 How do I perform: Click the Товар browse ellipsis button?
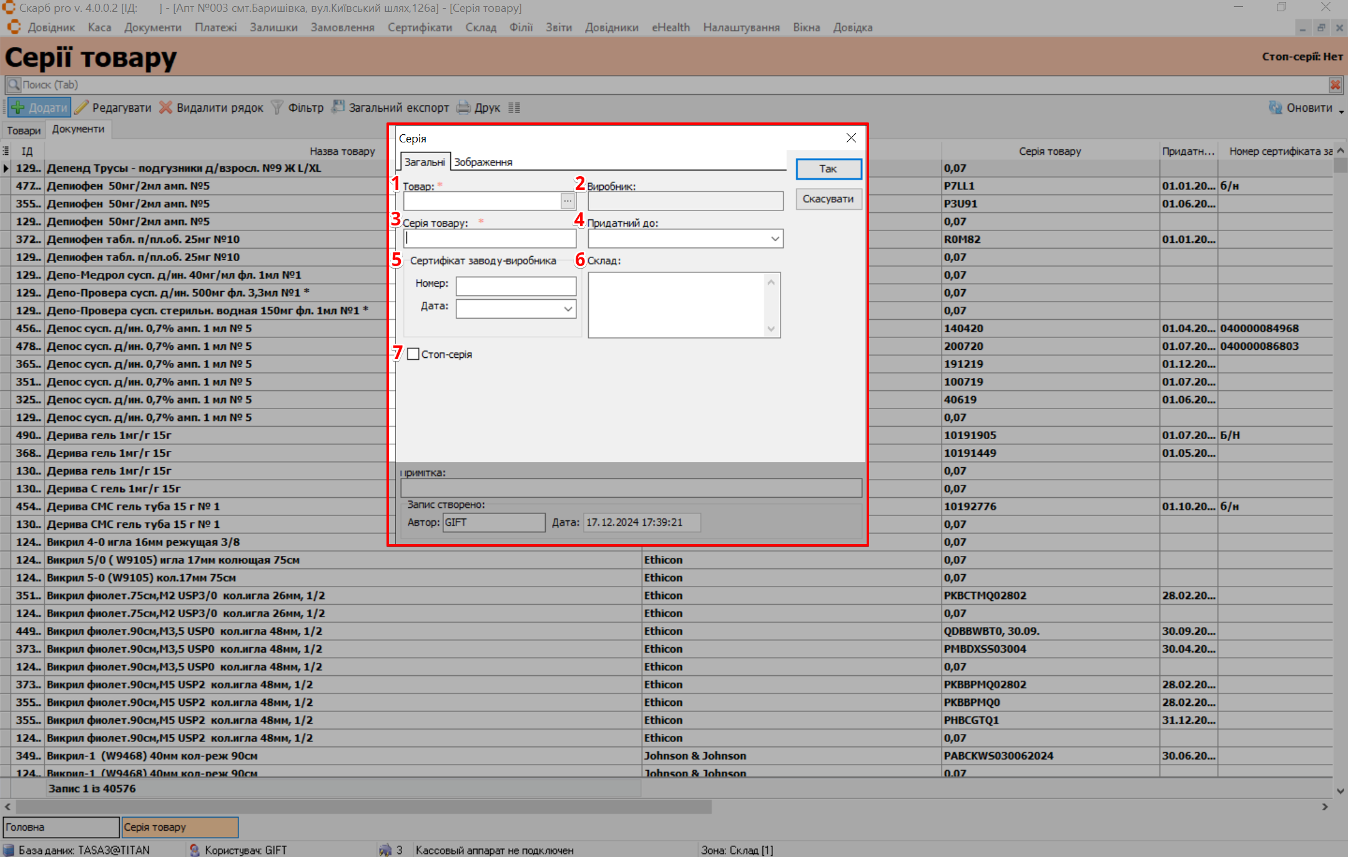[x=568, y=201]
